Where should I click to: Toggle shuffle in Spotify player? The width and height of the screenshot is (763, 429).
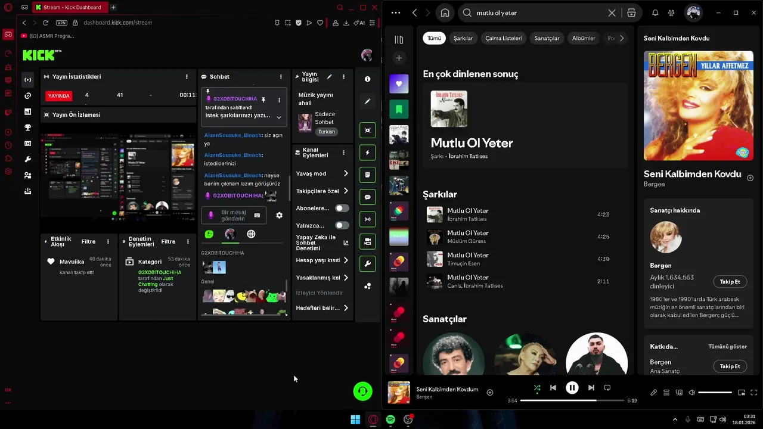tap(537, 388)
